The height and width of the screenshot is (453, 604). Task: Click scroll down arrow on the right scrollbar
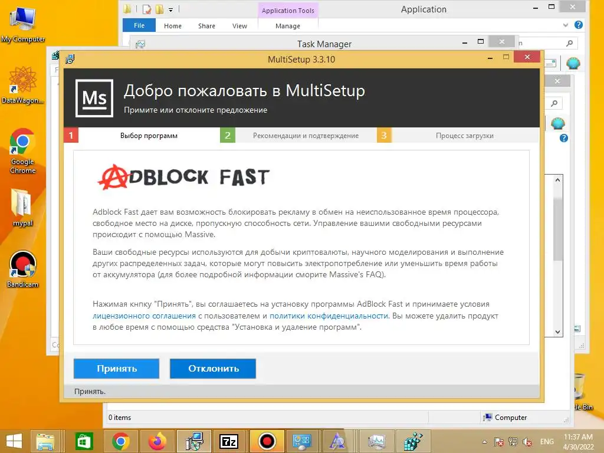557,331
